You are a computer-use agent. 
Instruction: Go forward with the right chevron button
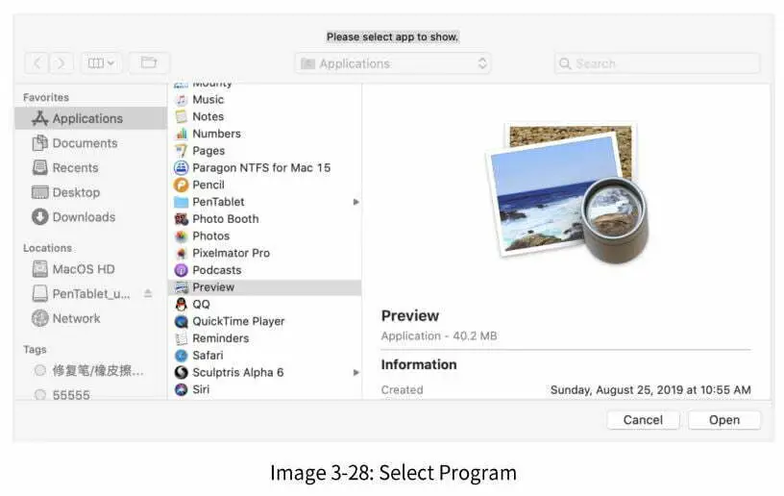[x=61, y=63]
